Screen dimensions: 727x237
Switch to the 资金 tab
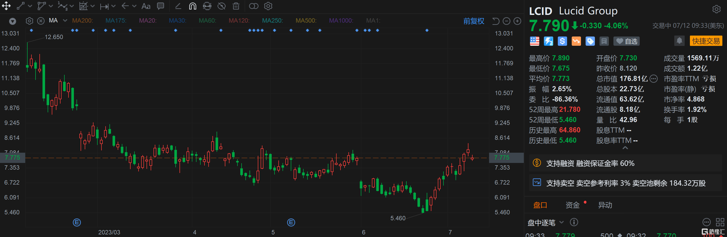572,205
